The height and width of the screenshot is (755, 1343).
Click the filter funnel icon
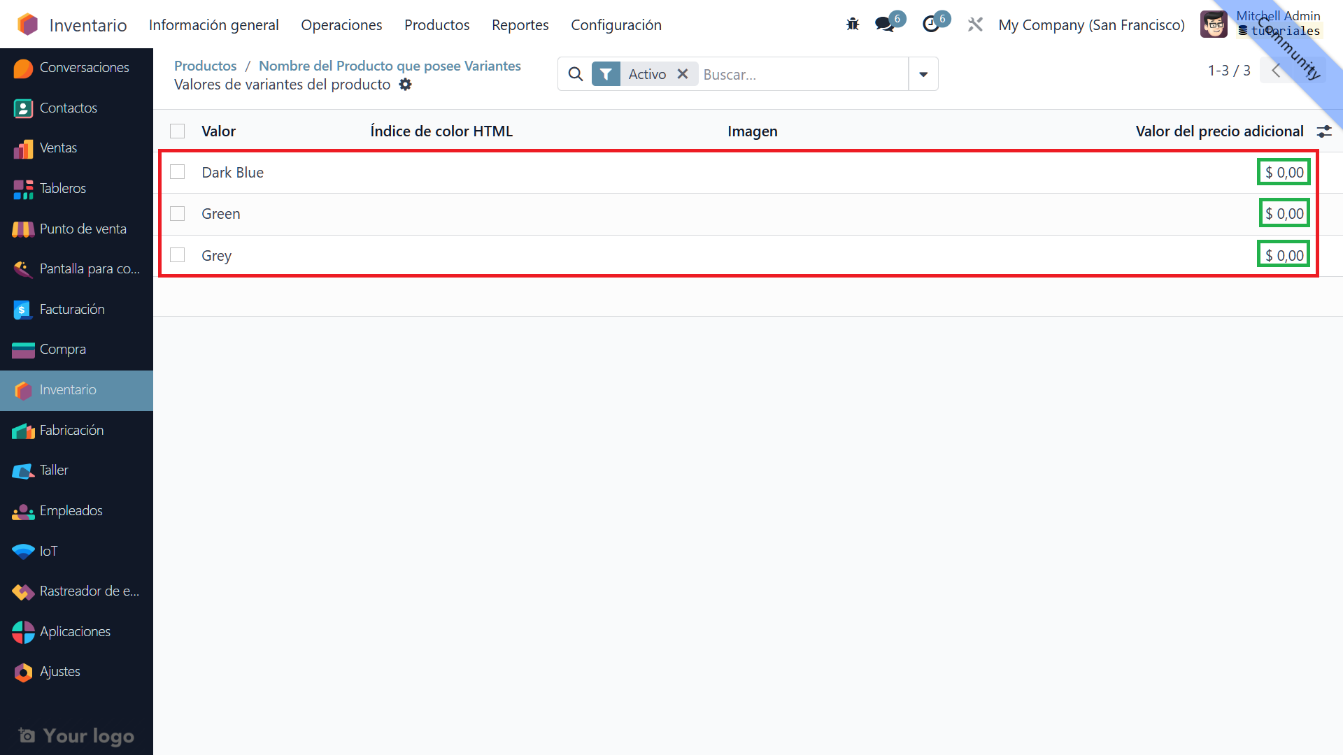606,74
